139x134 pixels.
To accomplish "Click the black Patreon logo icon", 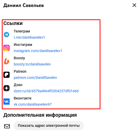I will (x=6, y=75).
